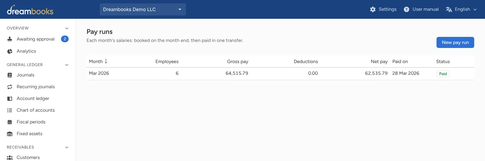Click the Net pay column header
The width and height of the screenshot is (485, 161).
click(x=379, y=61)
